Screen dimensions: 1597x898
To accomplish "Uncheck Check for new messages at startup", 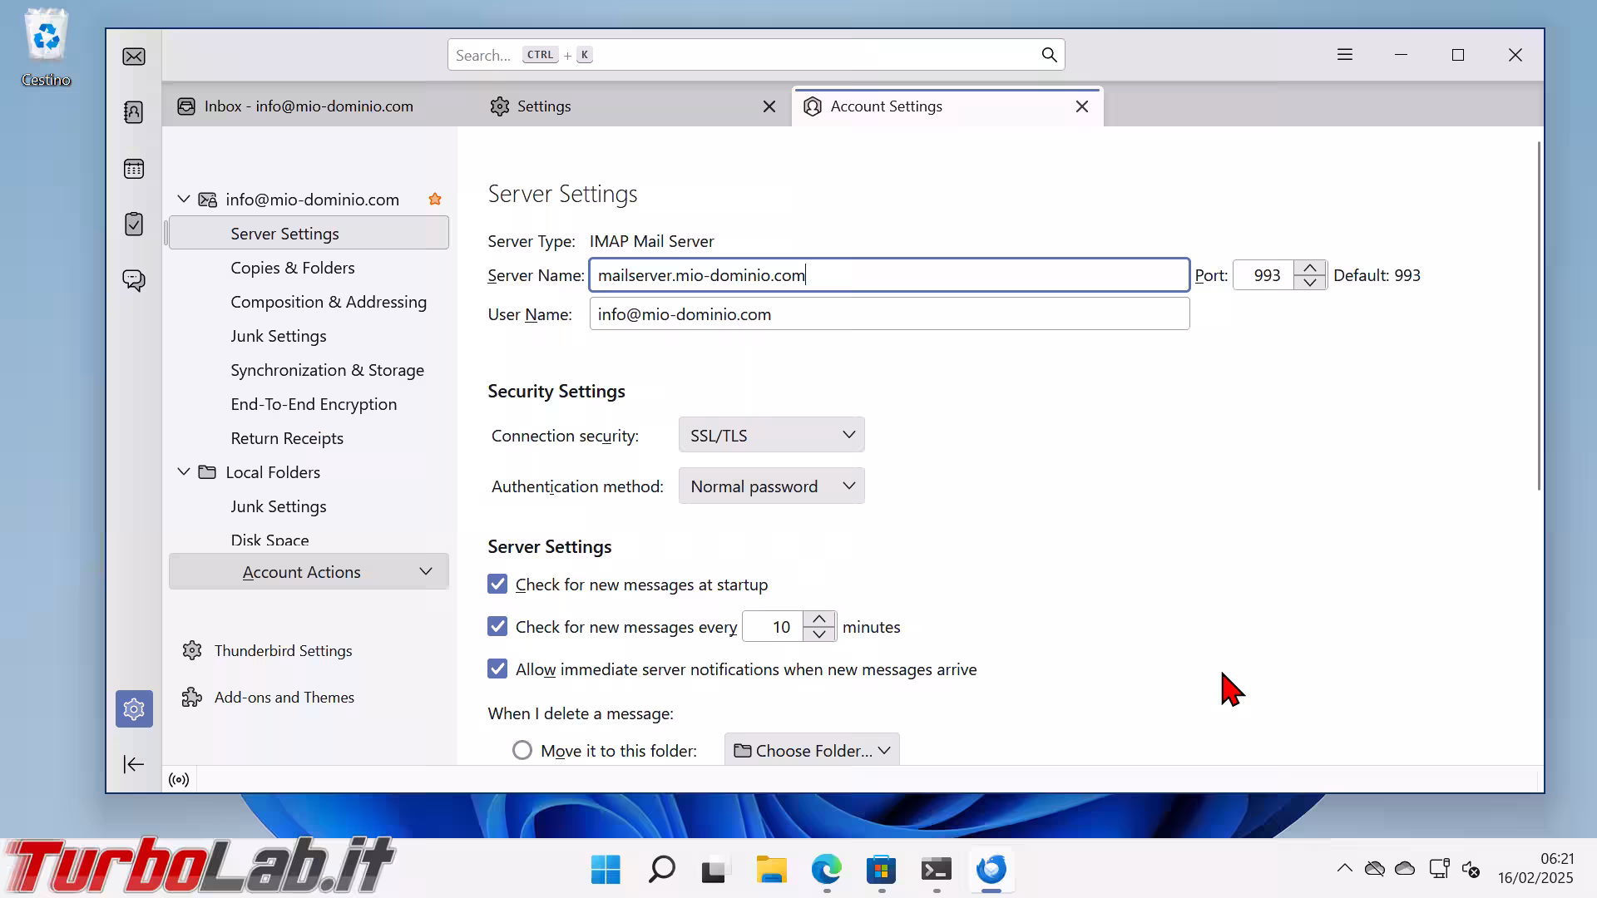I will [x=497, y=585].
